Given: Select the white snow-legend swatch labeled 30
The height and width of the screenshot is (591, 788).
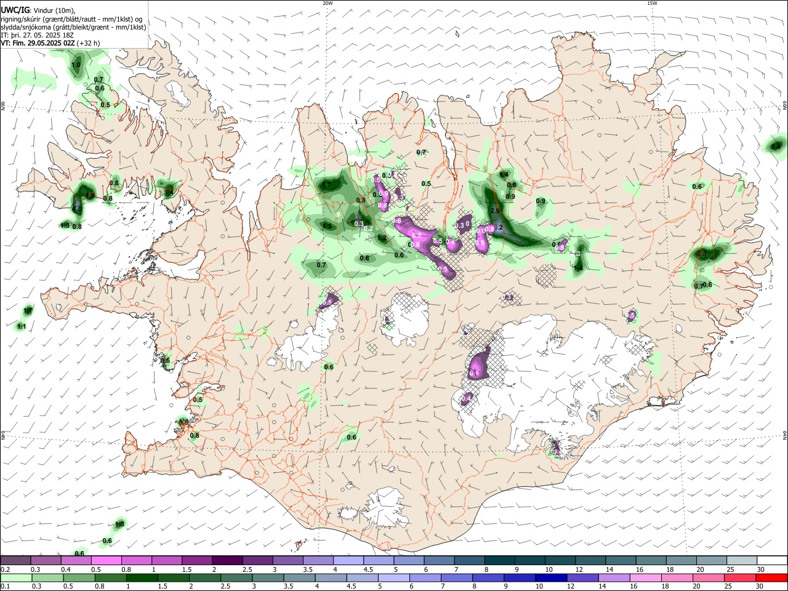Looking at the screenshot, I should [771, 560].
